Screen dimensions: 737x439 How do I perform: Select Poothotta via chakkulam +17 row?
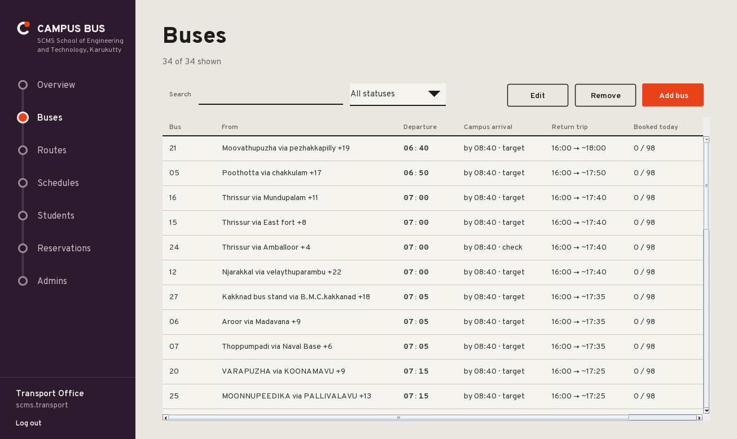(433, 173)
